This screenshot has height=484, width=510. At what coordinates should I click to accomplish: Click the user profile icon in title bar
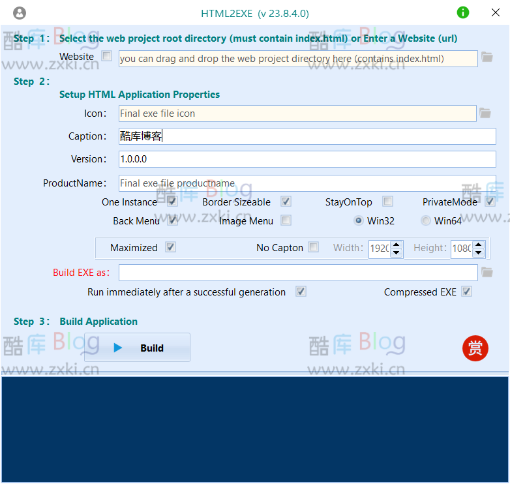pyautogui.click(x=20, y=13)
